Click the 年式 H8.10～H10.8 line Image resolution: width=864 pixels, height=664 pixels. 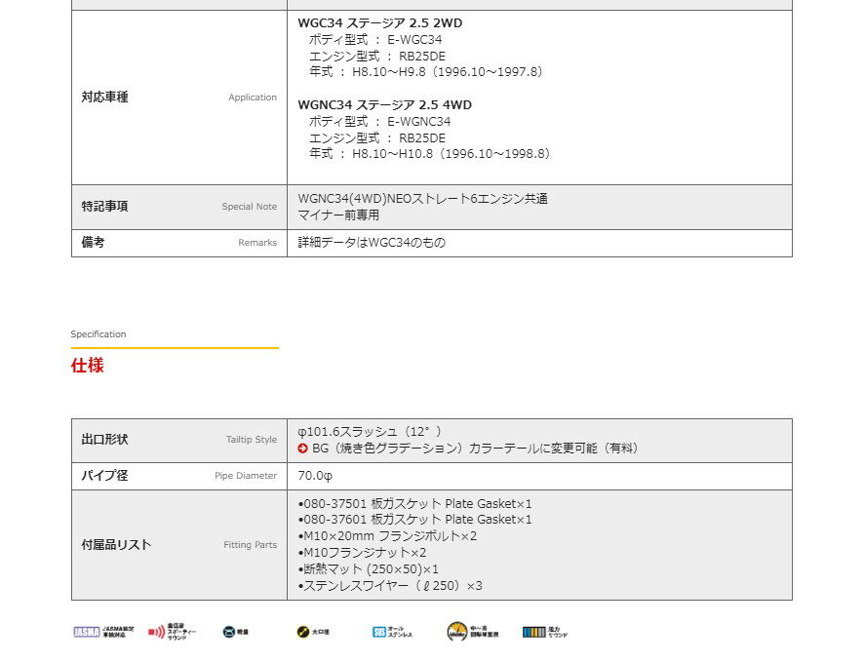[430, 154]
